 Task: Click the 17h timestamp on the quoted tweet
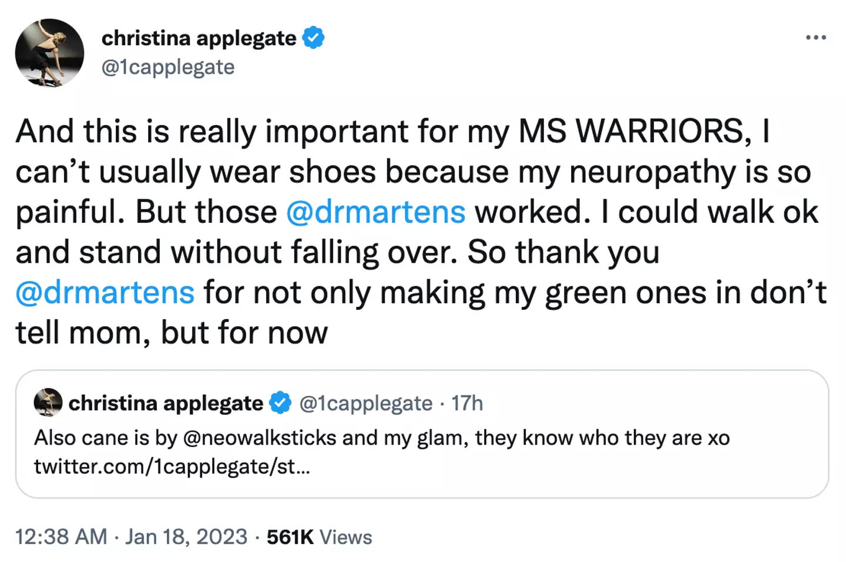point(466,402)
